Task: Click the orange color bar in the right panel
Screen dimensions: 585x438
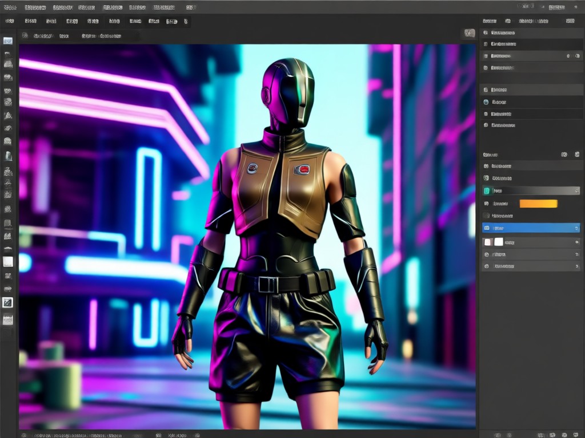Action: coord(538,204)
